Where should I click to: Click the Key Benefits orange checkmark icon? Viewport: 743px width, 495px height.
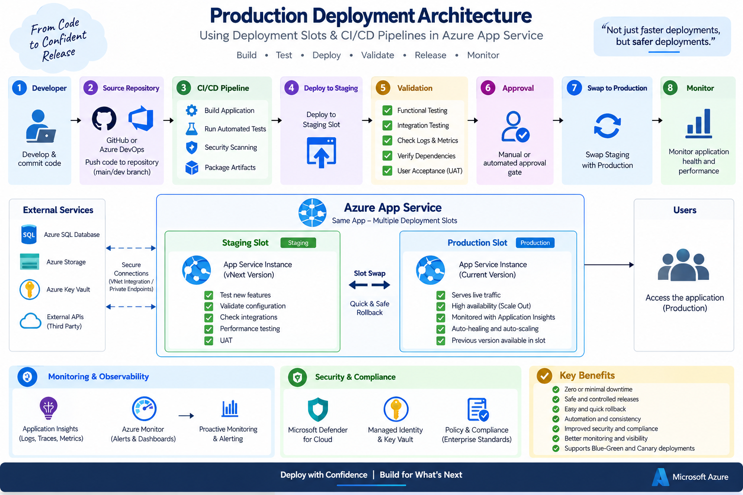click(x=545, y=376)
